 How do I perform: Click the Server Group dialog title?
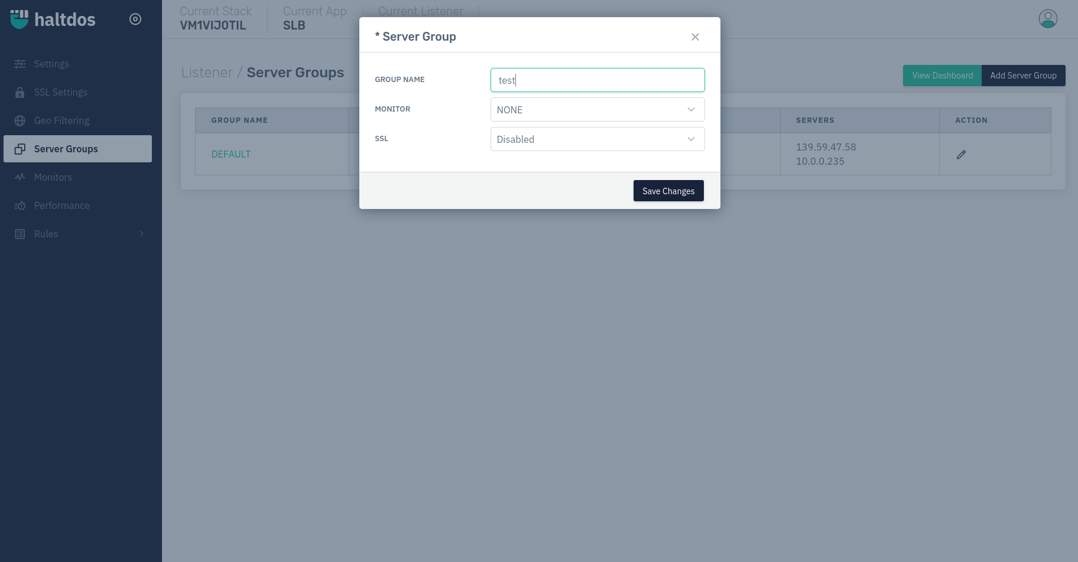(415, 37)
